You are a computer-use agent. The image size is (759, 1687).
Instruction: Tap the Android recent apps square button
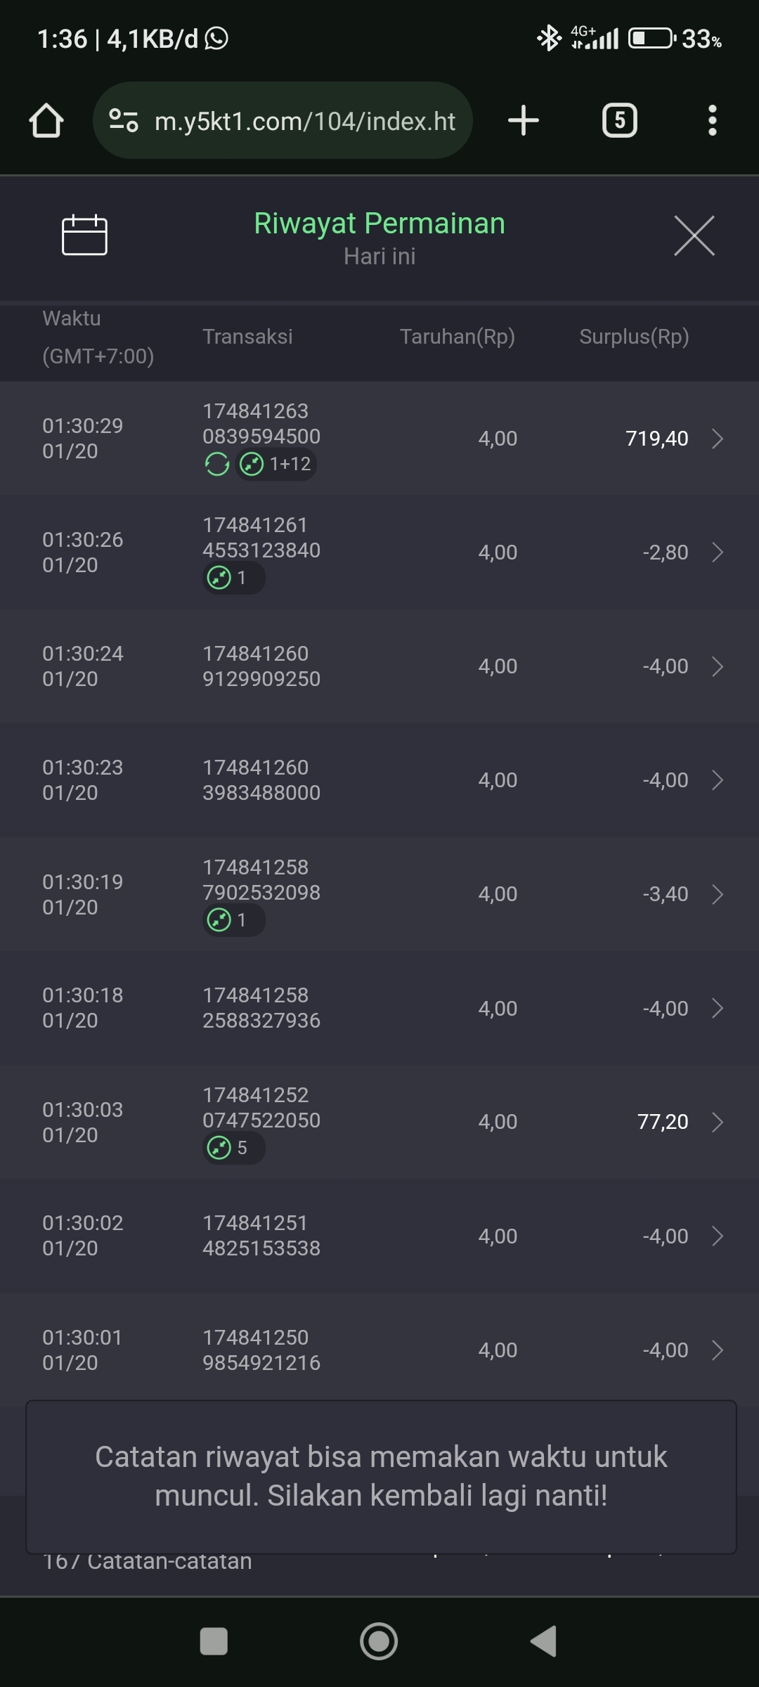[x=214, y=1641]
